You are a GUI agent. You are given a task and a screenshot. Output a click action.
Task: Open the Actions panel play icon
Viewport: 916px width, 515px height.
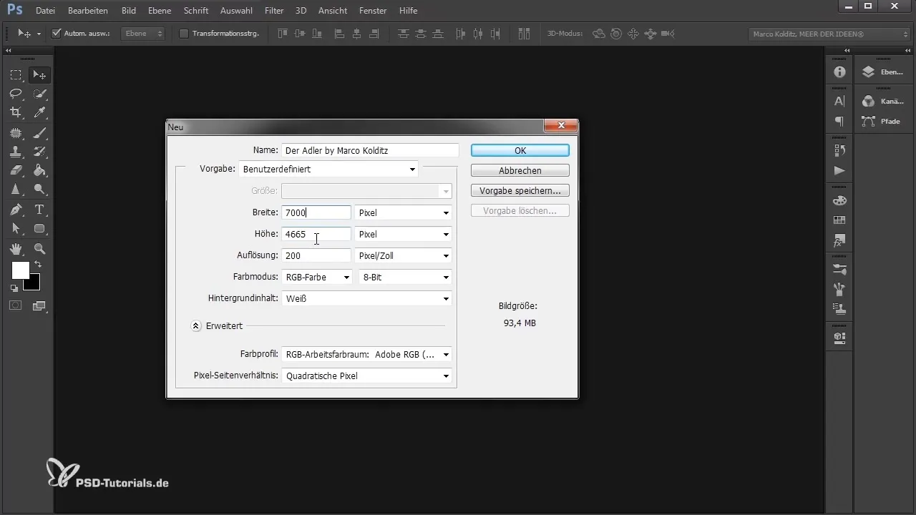pos(839,171)
